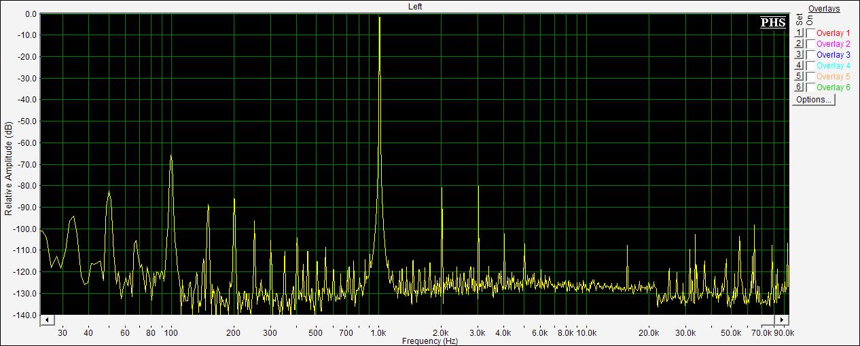Click the Left channel title
Screen dimensions: 860x346
[415, 6]
